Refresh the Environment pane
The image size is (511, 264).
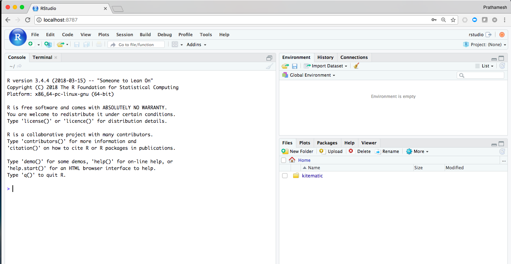click(x=502, y=66)
